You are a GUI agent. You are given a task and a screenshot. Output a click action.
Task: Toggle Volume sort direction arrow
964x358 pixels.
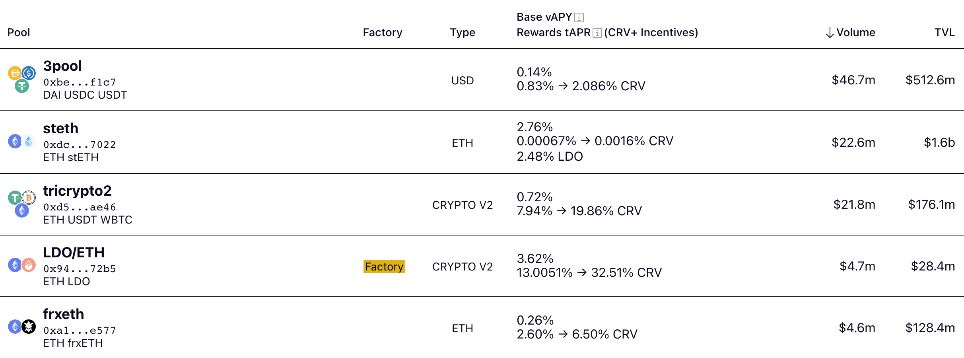pyautogui.click(x=829, y=33)
